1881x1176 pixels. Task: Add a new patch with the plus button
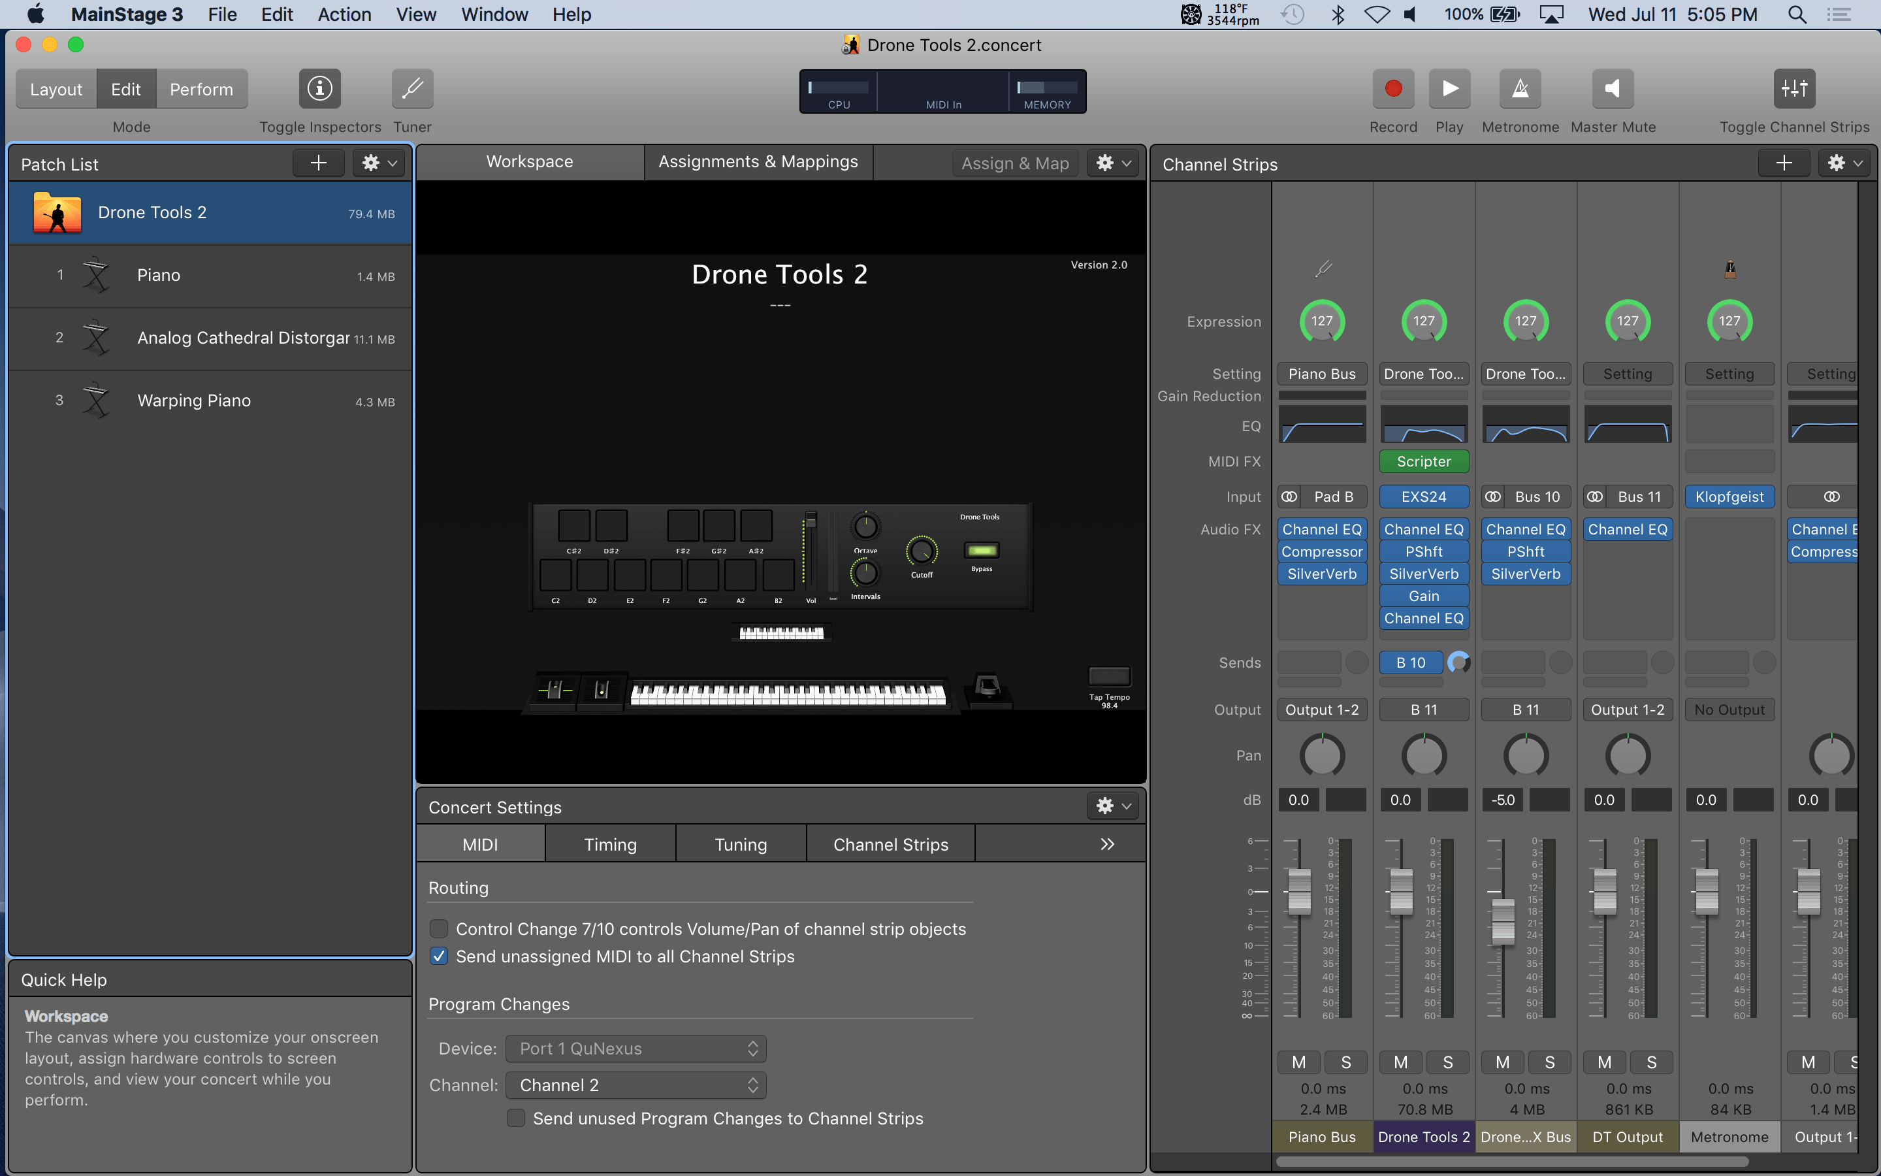319,163
